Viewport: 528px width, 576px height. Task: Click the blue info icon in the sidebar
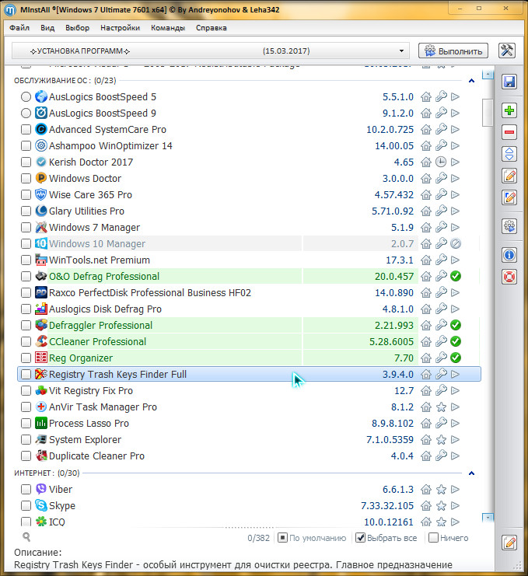(x=509, y=254)
